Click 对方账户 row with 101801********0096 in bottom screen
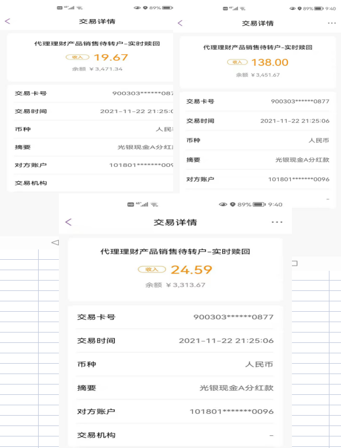The height and width of the screenshot is (448, 341). [x=175, y=412]
